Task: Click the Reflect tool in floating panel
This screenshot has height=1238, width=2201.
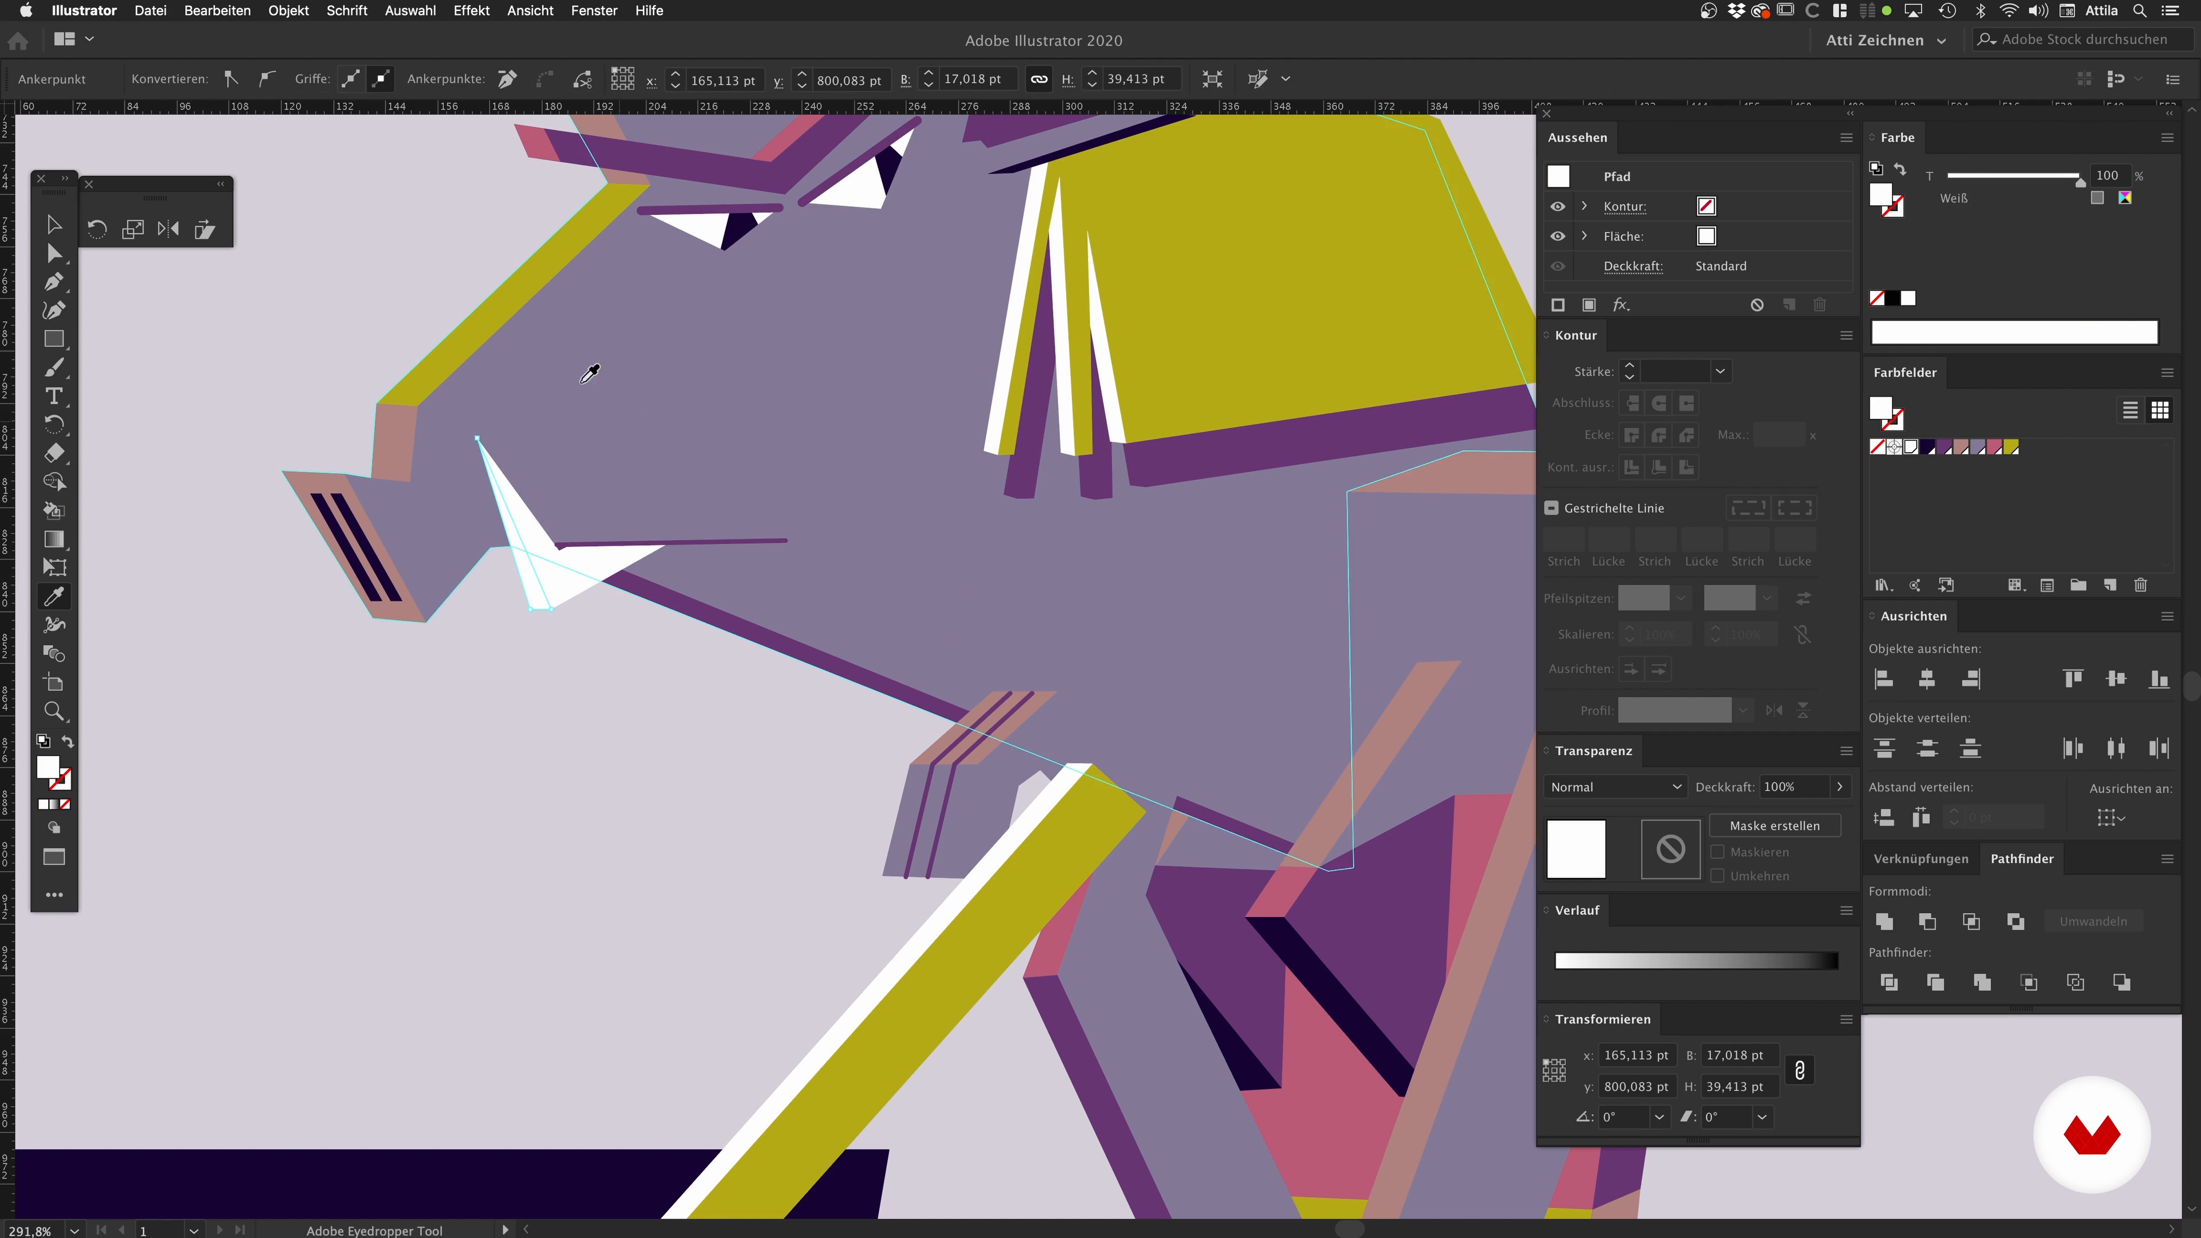Action: [x=169, y=229]
